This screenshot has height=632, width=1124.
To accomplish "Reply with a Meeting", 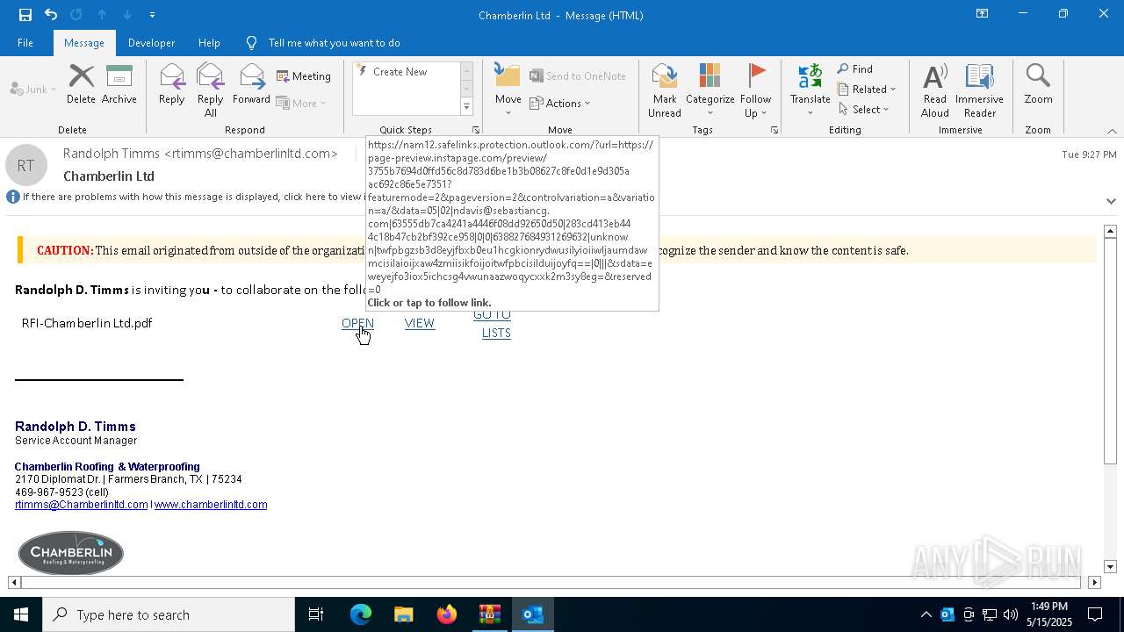I will coord(304,76).
